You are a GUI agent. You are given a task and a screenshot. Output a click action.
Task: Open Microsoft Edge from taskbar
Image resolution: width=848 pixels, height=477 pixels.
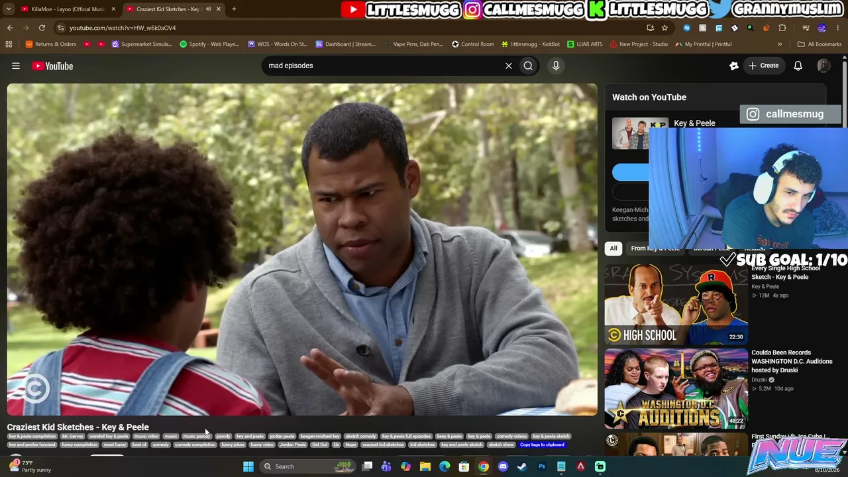point(445,466)
